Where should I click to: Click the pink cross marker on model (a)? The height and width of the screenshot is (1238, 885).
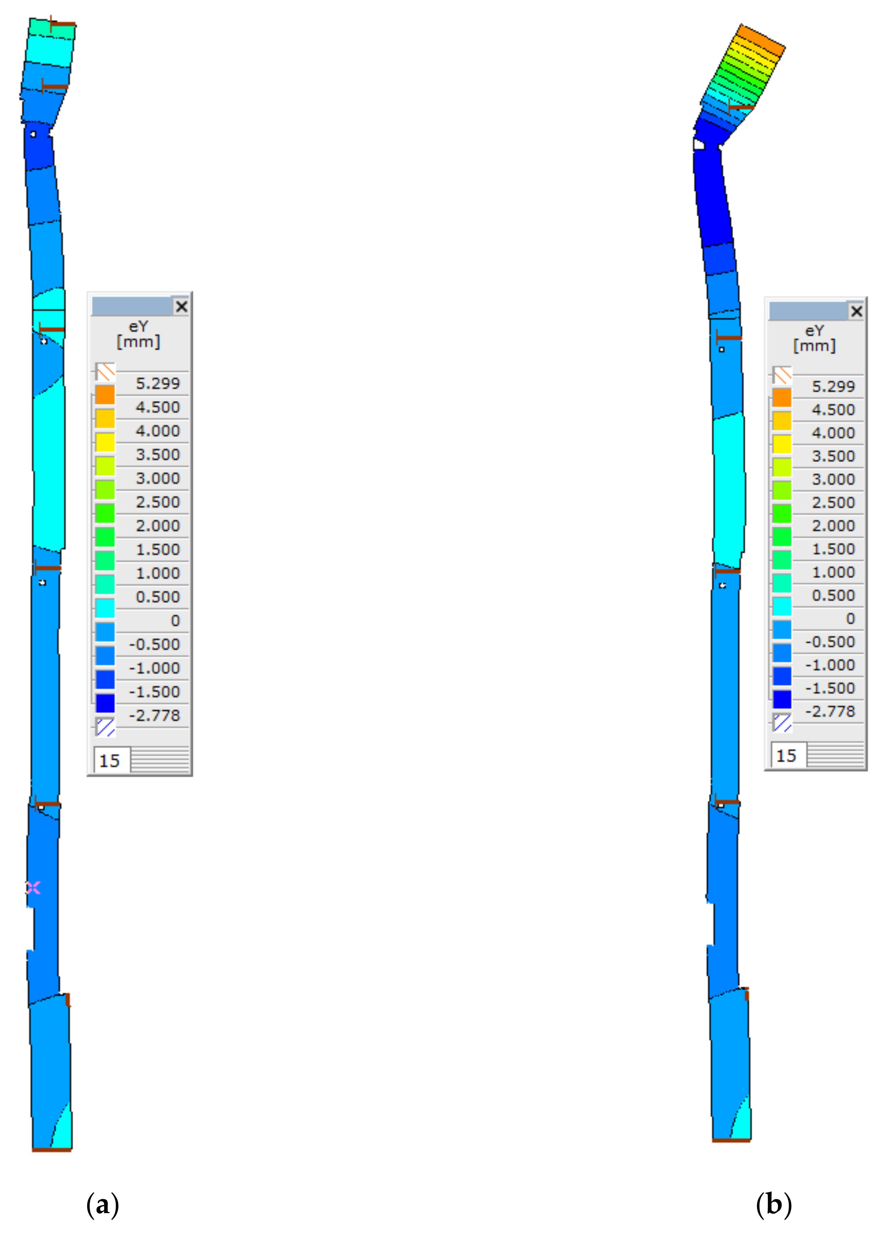point(33,888)
